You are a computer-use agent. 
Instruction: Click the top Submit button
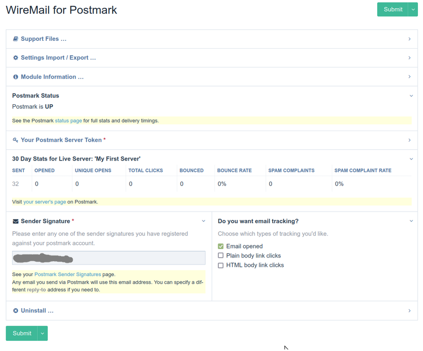point(393,9)
